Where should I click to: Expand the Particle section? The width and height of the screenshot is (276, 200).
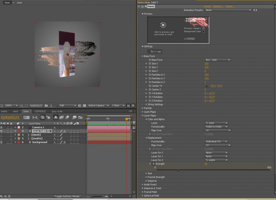pos(142,108)
